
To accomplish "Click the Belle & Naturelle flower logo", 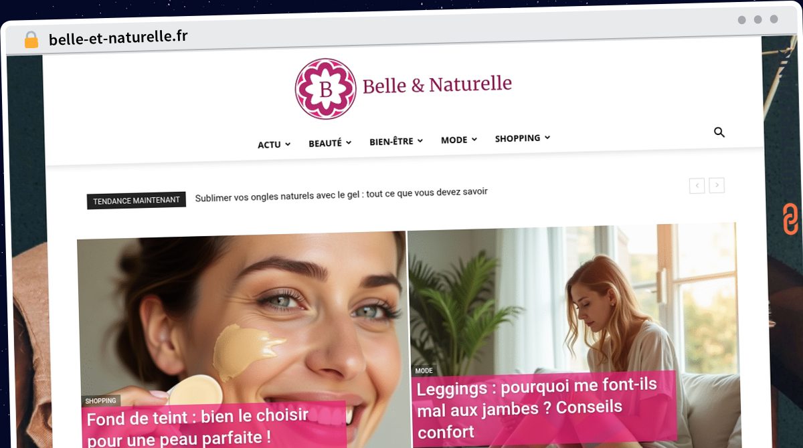I will pos(326,89).
